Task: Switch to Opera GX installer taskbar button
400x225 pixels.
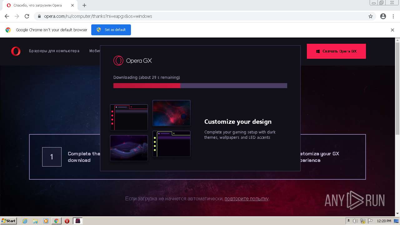Action: (x=78, y=221)
